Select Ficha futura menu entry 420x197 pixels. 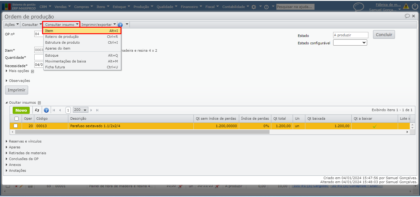coord(82,67)
